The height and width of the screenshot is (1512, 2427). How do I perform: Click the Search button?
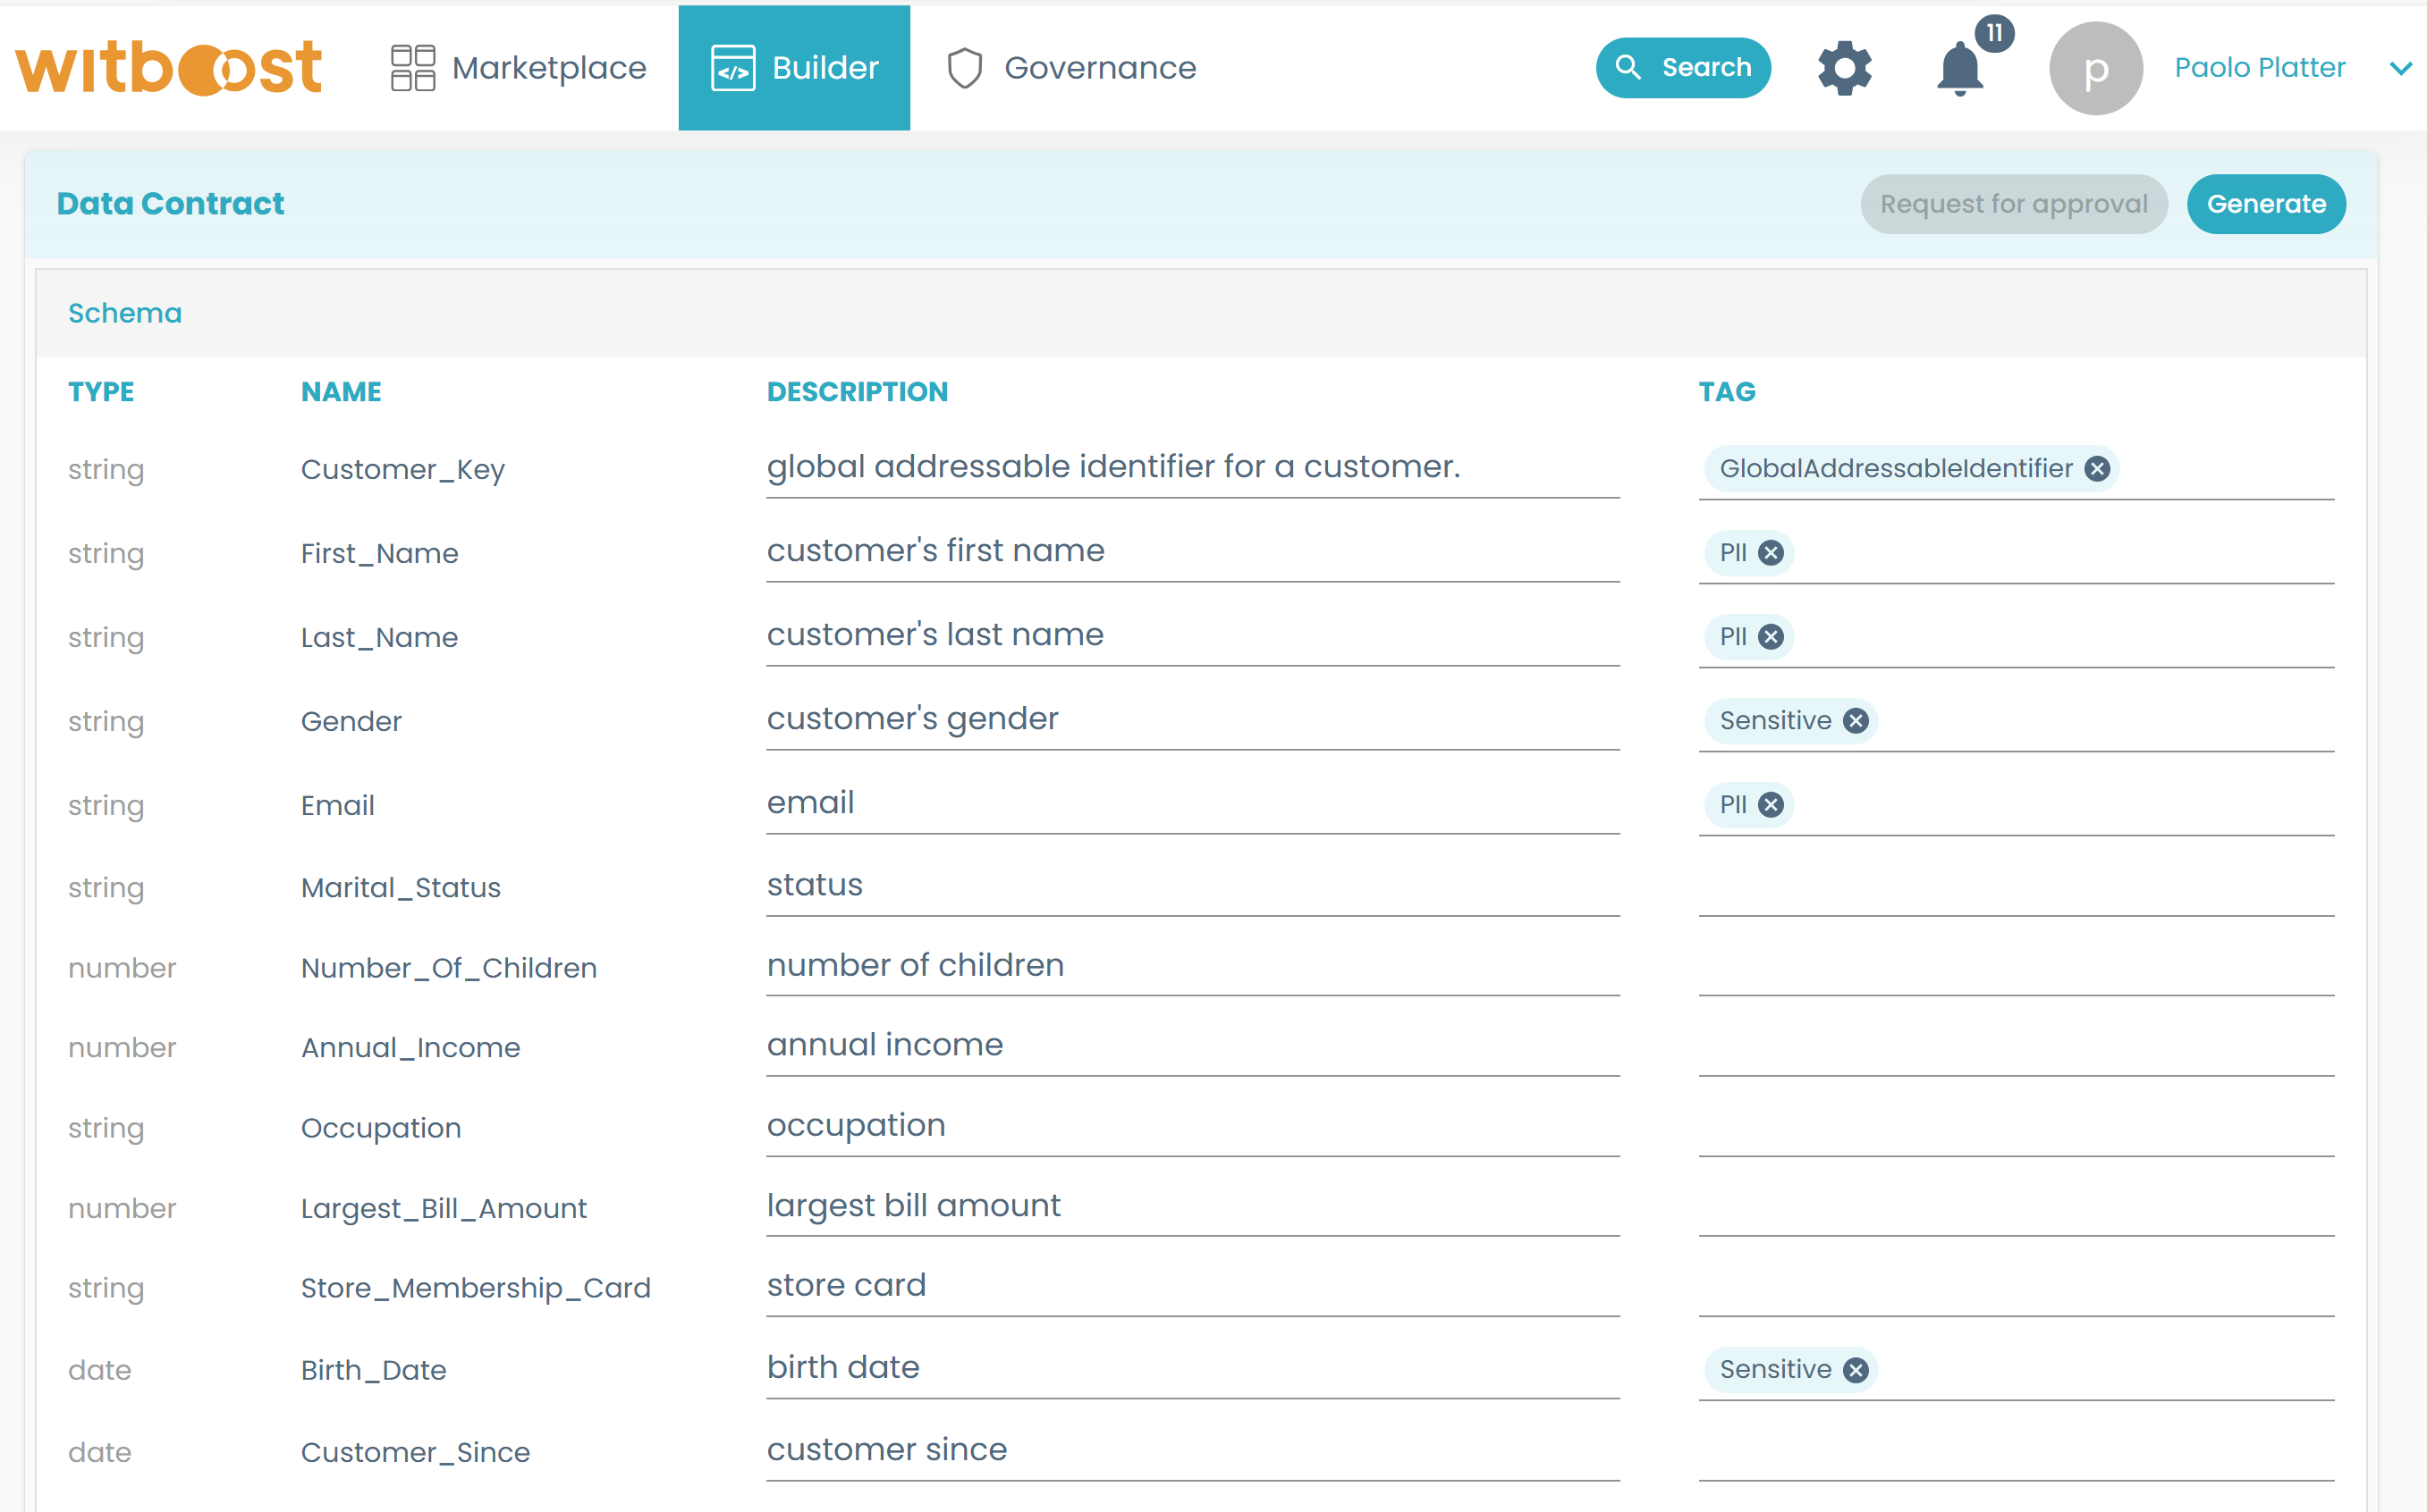coord(1683,68)
